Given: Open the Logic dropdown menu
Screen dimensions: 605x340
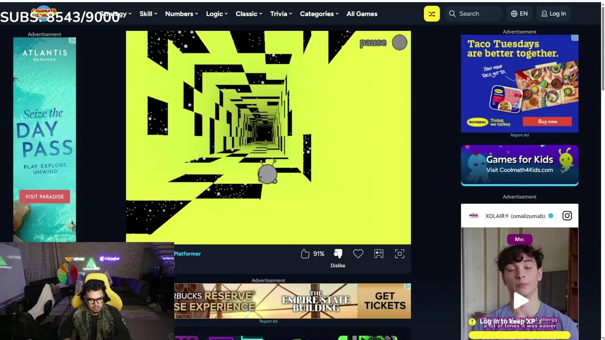Looking at the screenshot, I should point(217,14).
